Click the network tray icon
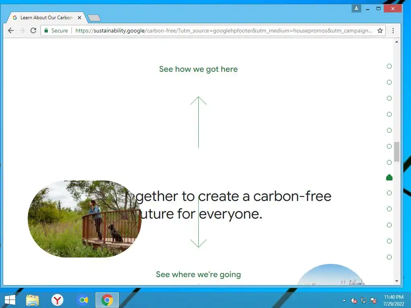 (x=364, y=300)
